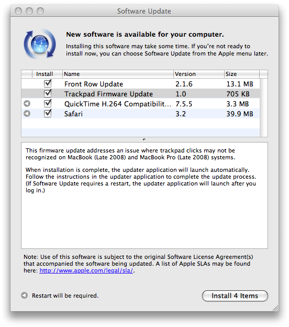The height and width of the screenshot is (327, 289).
Task: Uncheck Trackpad Firmware Update install checkbox
Action: (48, 93)
